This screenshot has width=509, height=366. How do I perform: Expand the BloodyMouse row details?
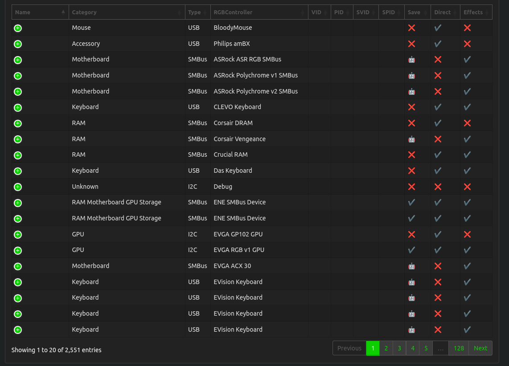click(18, 28)
